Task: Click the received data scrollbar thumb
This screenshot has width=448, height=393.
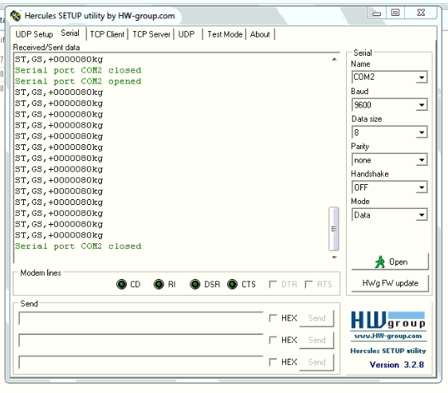Action: pyautogui.click(x=334, y=229)
